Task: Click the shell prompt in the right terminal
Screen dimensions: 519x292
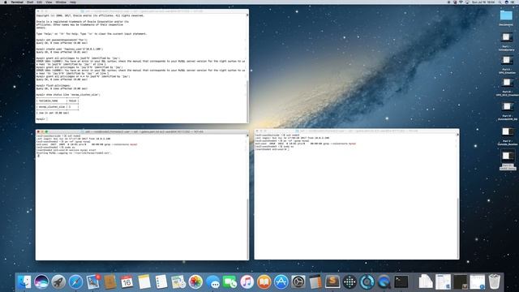Action: click(272, 149)
